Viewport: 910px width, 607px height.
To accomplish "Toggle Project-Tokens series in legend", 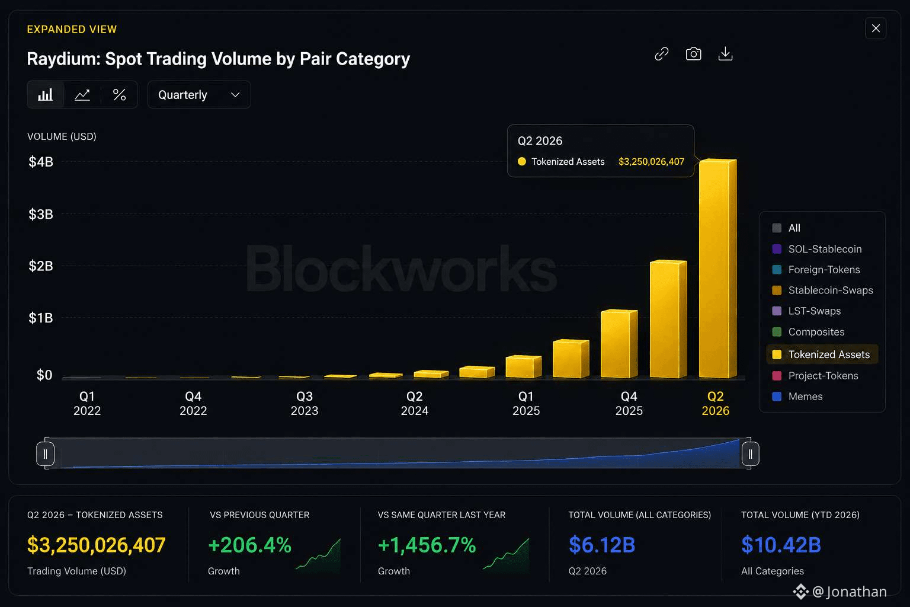I will (815, 376).
